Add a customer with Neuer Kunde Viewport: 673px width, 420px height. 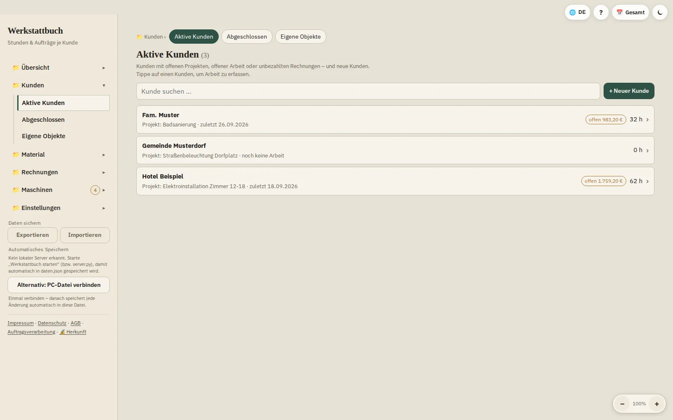pyautogui.click(x=629, y=91)
